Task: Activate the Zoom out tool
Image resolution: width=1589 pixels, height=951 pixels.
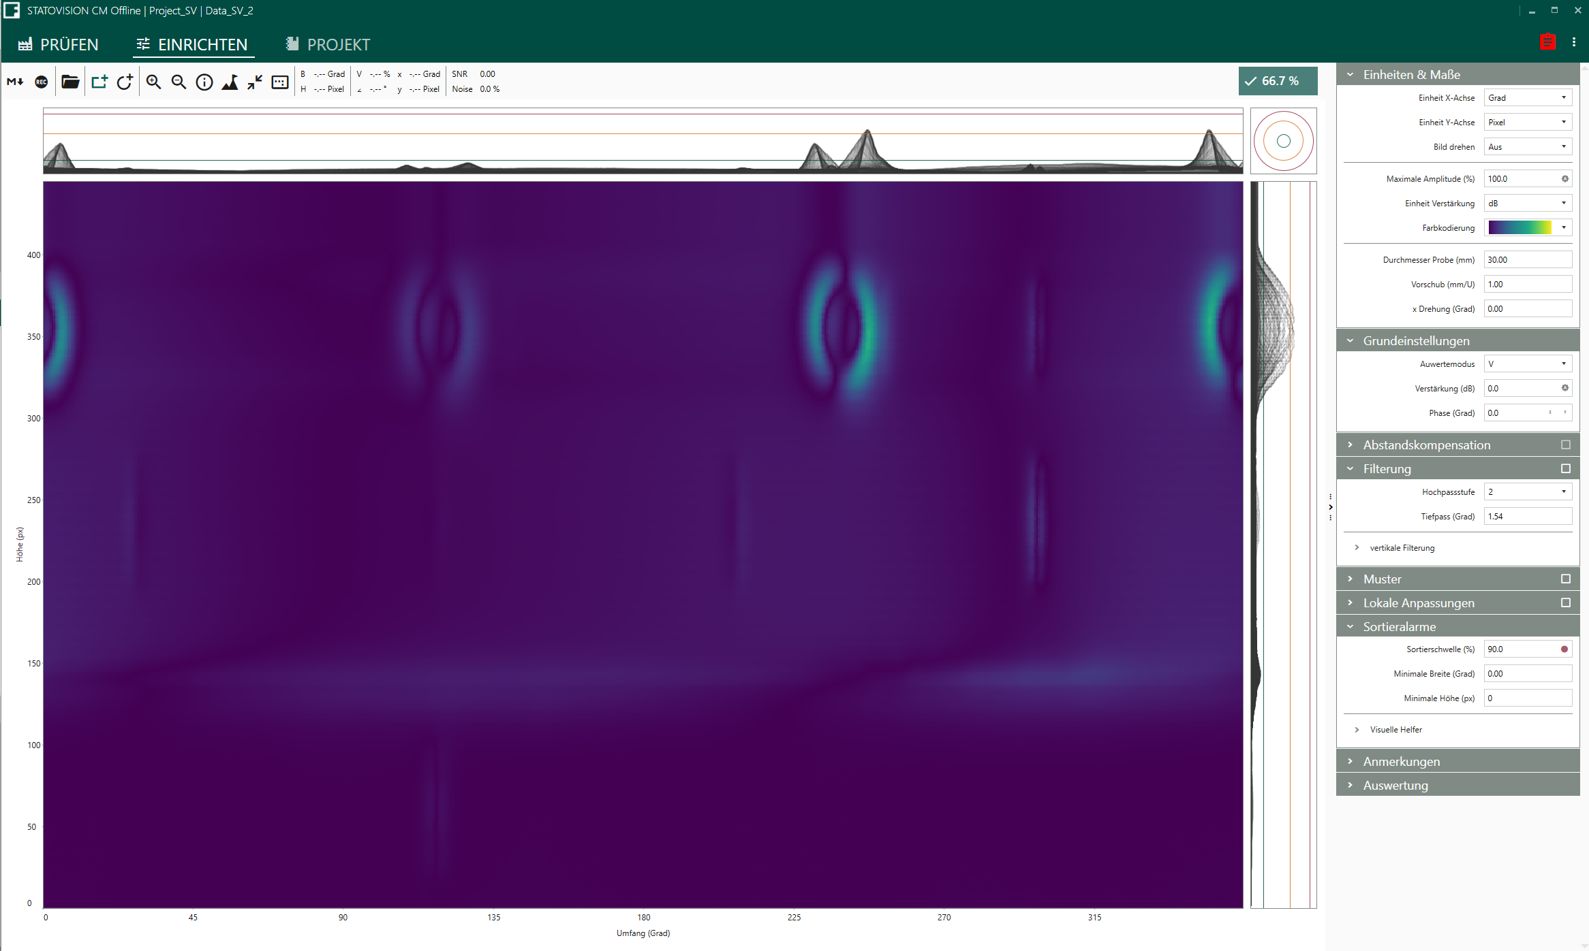Action: click(179, 82)
